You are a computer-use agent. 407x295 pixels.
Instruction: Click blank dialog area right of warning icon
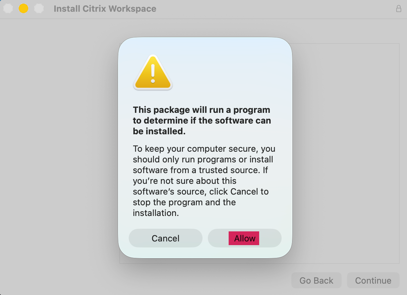click(231, 72)
